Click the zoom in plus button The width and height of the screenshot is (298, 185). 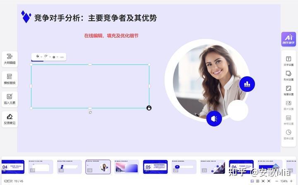[x=291, y=181]
